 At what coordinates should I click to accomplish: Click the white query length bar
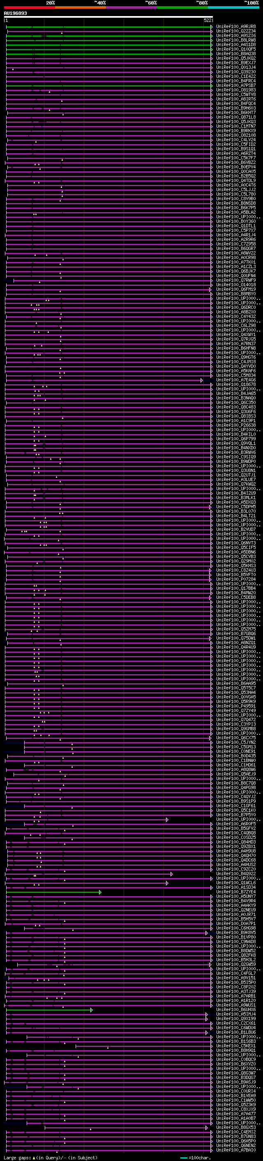pyautogui.click(x=108, y=16)
